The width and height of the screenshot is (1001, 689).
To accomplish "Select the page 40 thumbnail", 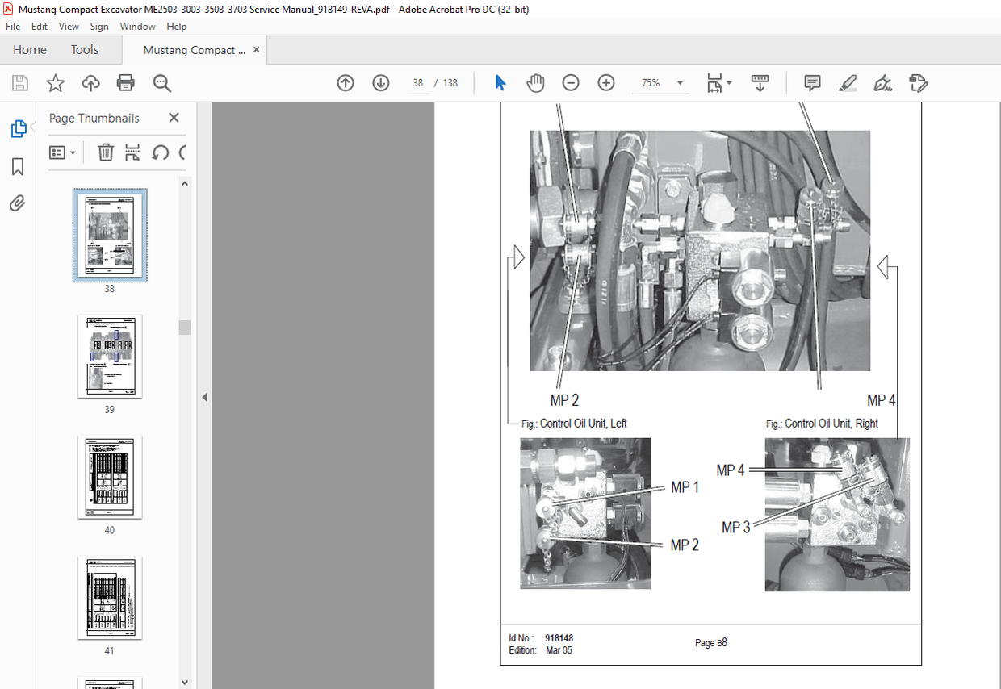I will (110, 476).
